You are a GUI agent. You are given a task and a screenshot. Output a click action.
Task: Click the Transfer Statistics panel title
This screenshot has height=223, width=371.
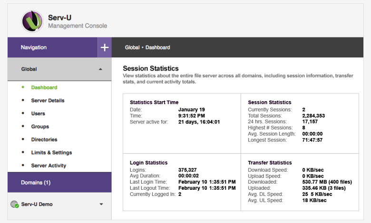pyautogui.click(x=270, y=163)
